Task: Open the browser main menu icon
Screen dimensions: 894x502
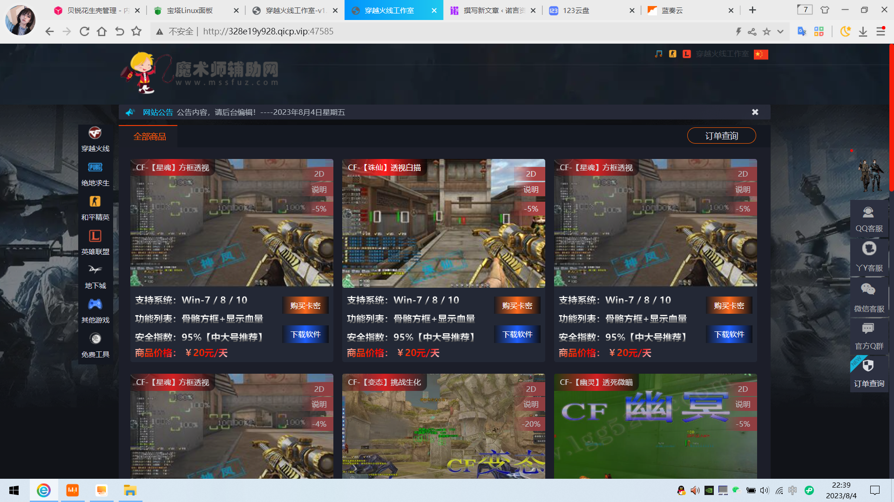Action: (880, 32)
